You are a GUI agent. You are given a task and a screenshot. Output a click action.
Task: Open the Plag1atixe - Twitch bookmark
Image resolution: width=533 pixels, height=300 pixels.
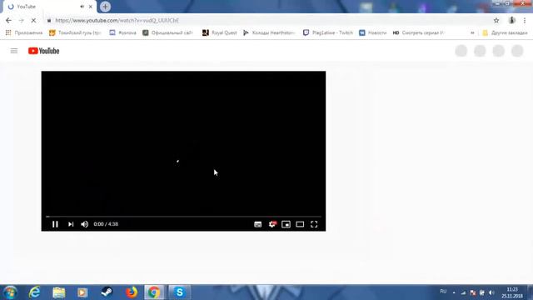point(328,32)
